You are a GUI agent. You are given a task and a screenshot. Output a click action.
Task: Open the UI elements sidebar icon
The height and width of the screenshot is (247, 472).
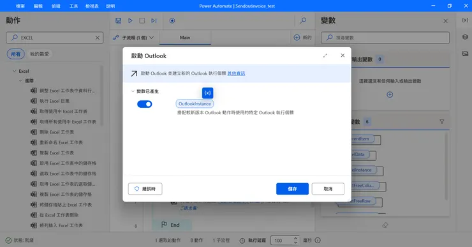(465, 37)
